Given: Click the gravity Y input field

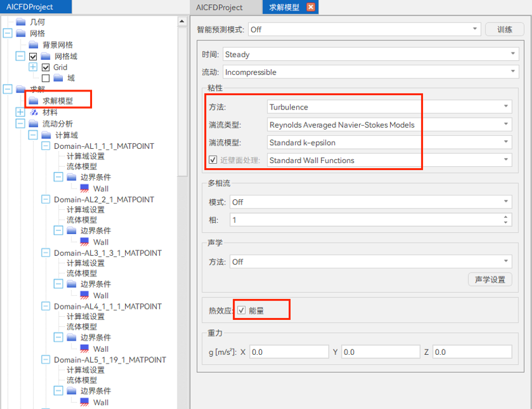Looking at the screenshot, I should click(x=381, y=352).
